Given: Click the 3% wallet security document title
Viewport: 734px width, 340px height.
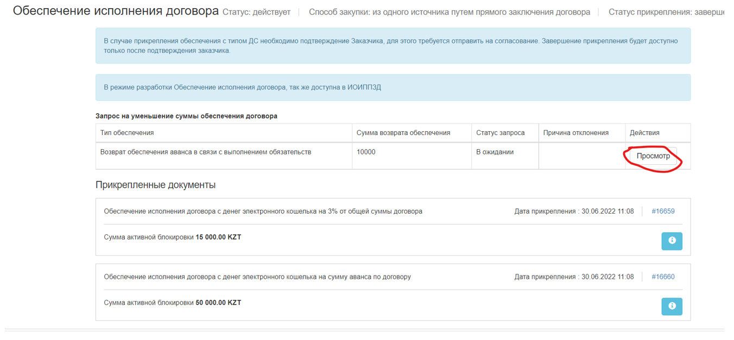Looking at the screenshot, I should pyautogui.click(x=263, y=211).
